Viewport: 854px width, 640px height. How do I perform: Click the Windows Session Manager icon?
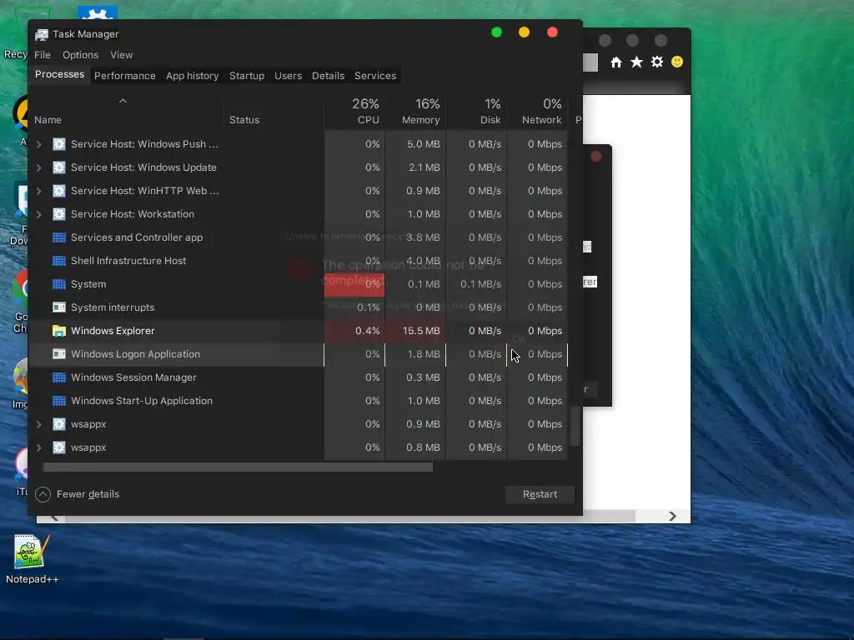pos(59,377)
